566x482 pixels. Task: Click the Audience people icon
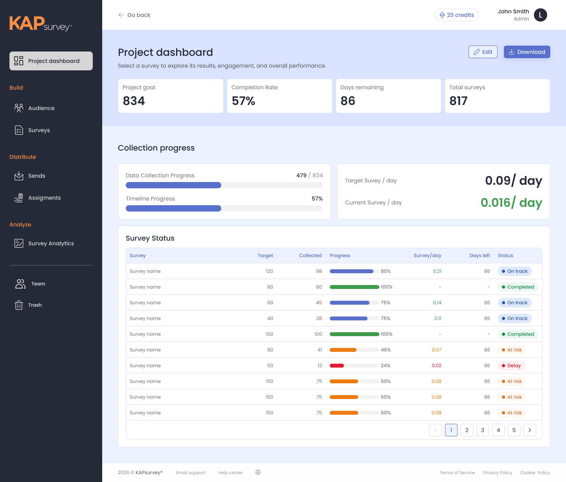coord(18,108)
